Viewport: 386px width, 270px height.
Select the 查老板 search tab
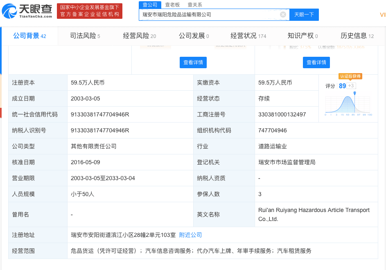coord(172,4)
